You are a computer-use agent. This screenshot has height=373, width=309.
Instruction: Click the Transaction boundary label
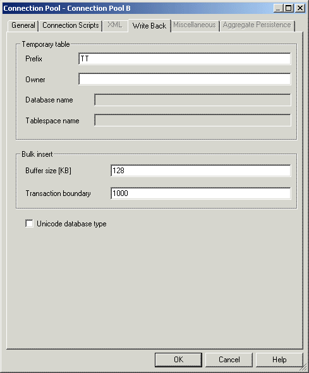58,193
